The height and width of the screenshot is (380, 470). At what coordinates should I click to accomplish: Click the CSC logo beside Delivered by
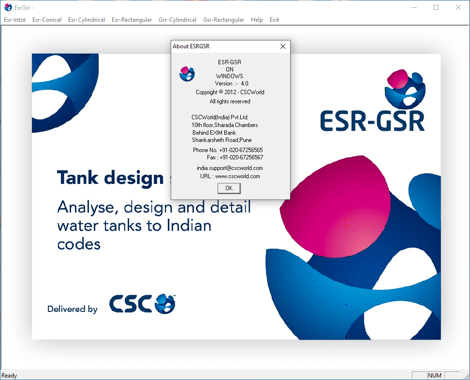(x=142, y=304)
